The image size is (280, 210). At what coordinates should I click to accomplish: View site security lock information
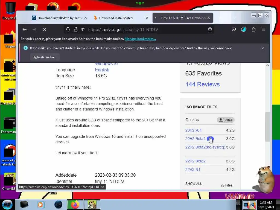point(76,30)
